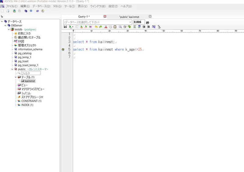Copy with the gray pages icon
Viewport: 244px width, 172px height.
(110, 27)
